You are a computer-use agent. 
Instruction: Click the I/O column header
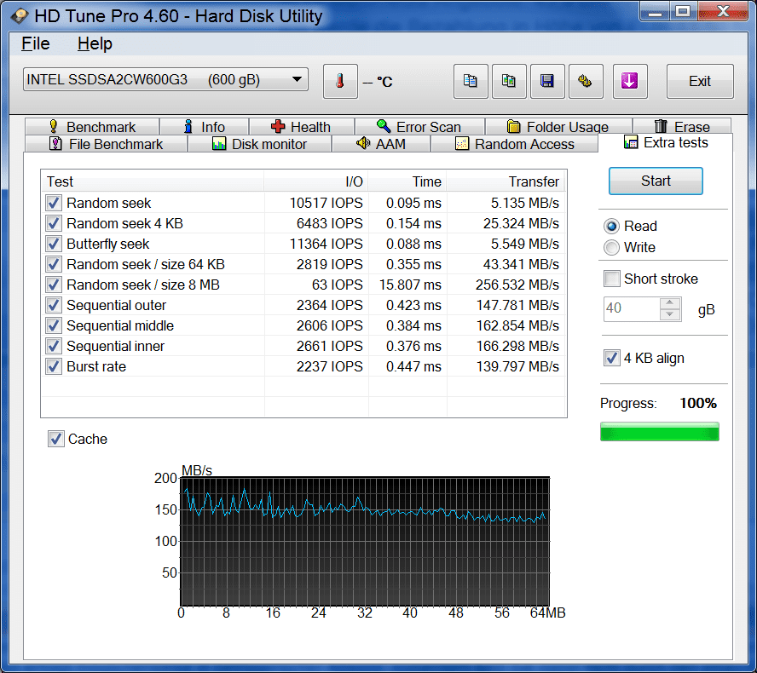(x=316, y=181)
